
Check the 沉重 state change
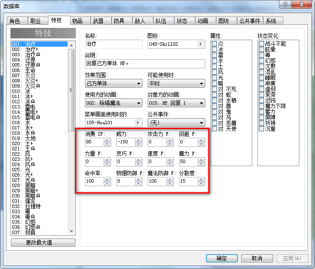261,129
